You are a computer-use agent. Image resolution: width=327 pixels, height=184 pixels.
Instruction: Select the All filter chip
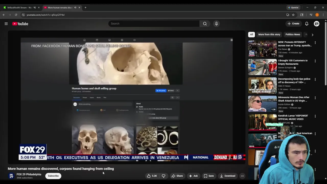point(251,34)
